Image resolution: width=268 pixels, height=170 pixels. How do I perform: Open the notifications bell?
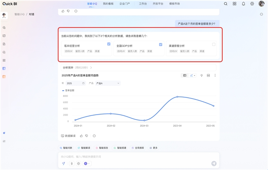coord(243,4)
